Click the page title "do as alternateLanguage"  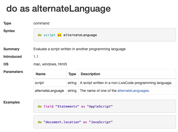[58, 9]
